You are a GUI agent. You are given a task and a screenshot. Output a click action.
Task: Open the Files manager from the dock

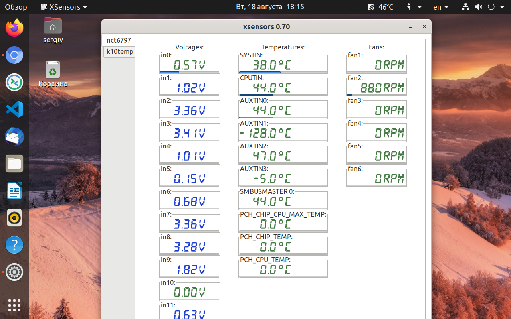(14, 163)
